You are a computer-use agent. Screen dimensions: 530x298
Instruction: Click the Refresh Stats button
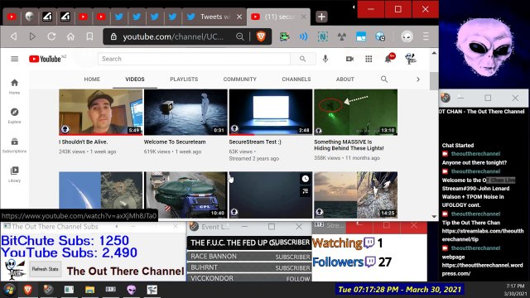coord(45,269)
